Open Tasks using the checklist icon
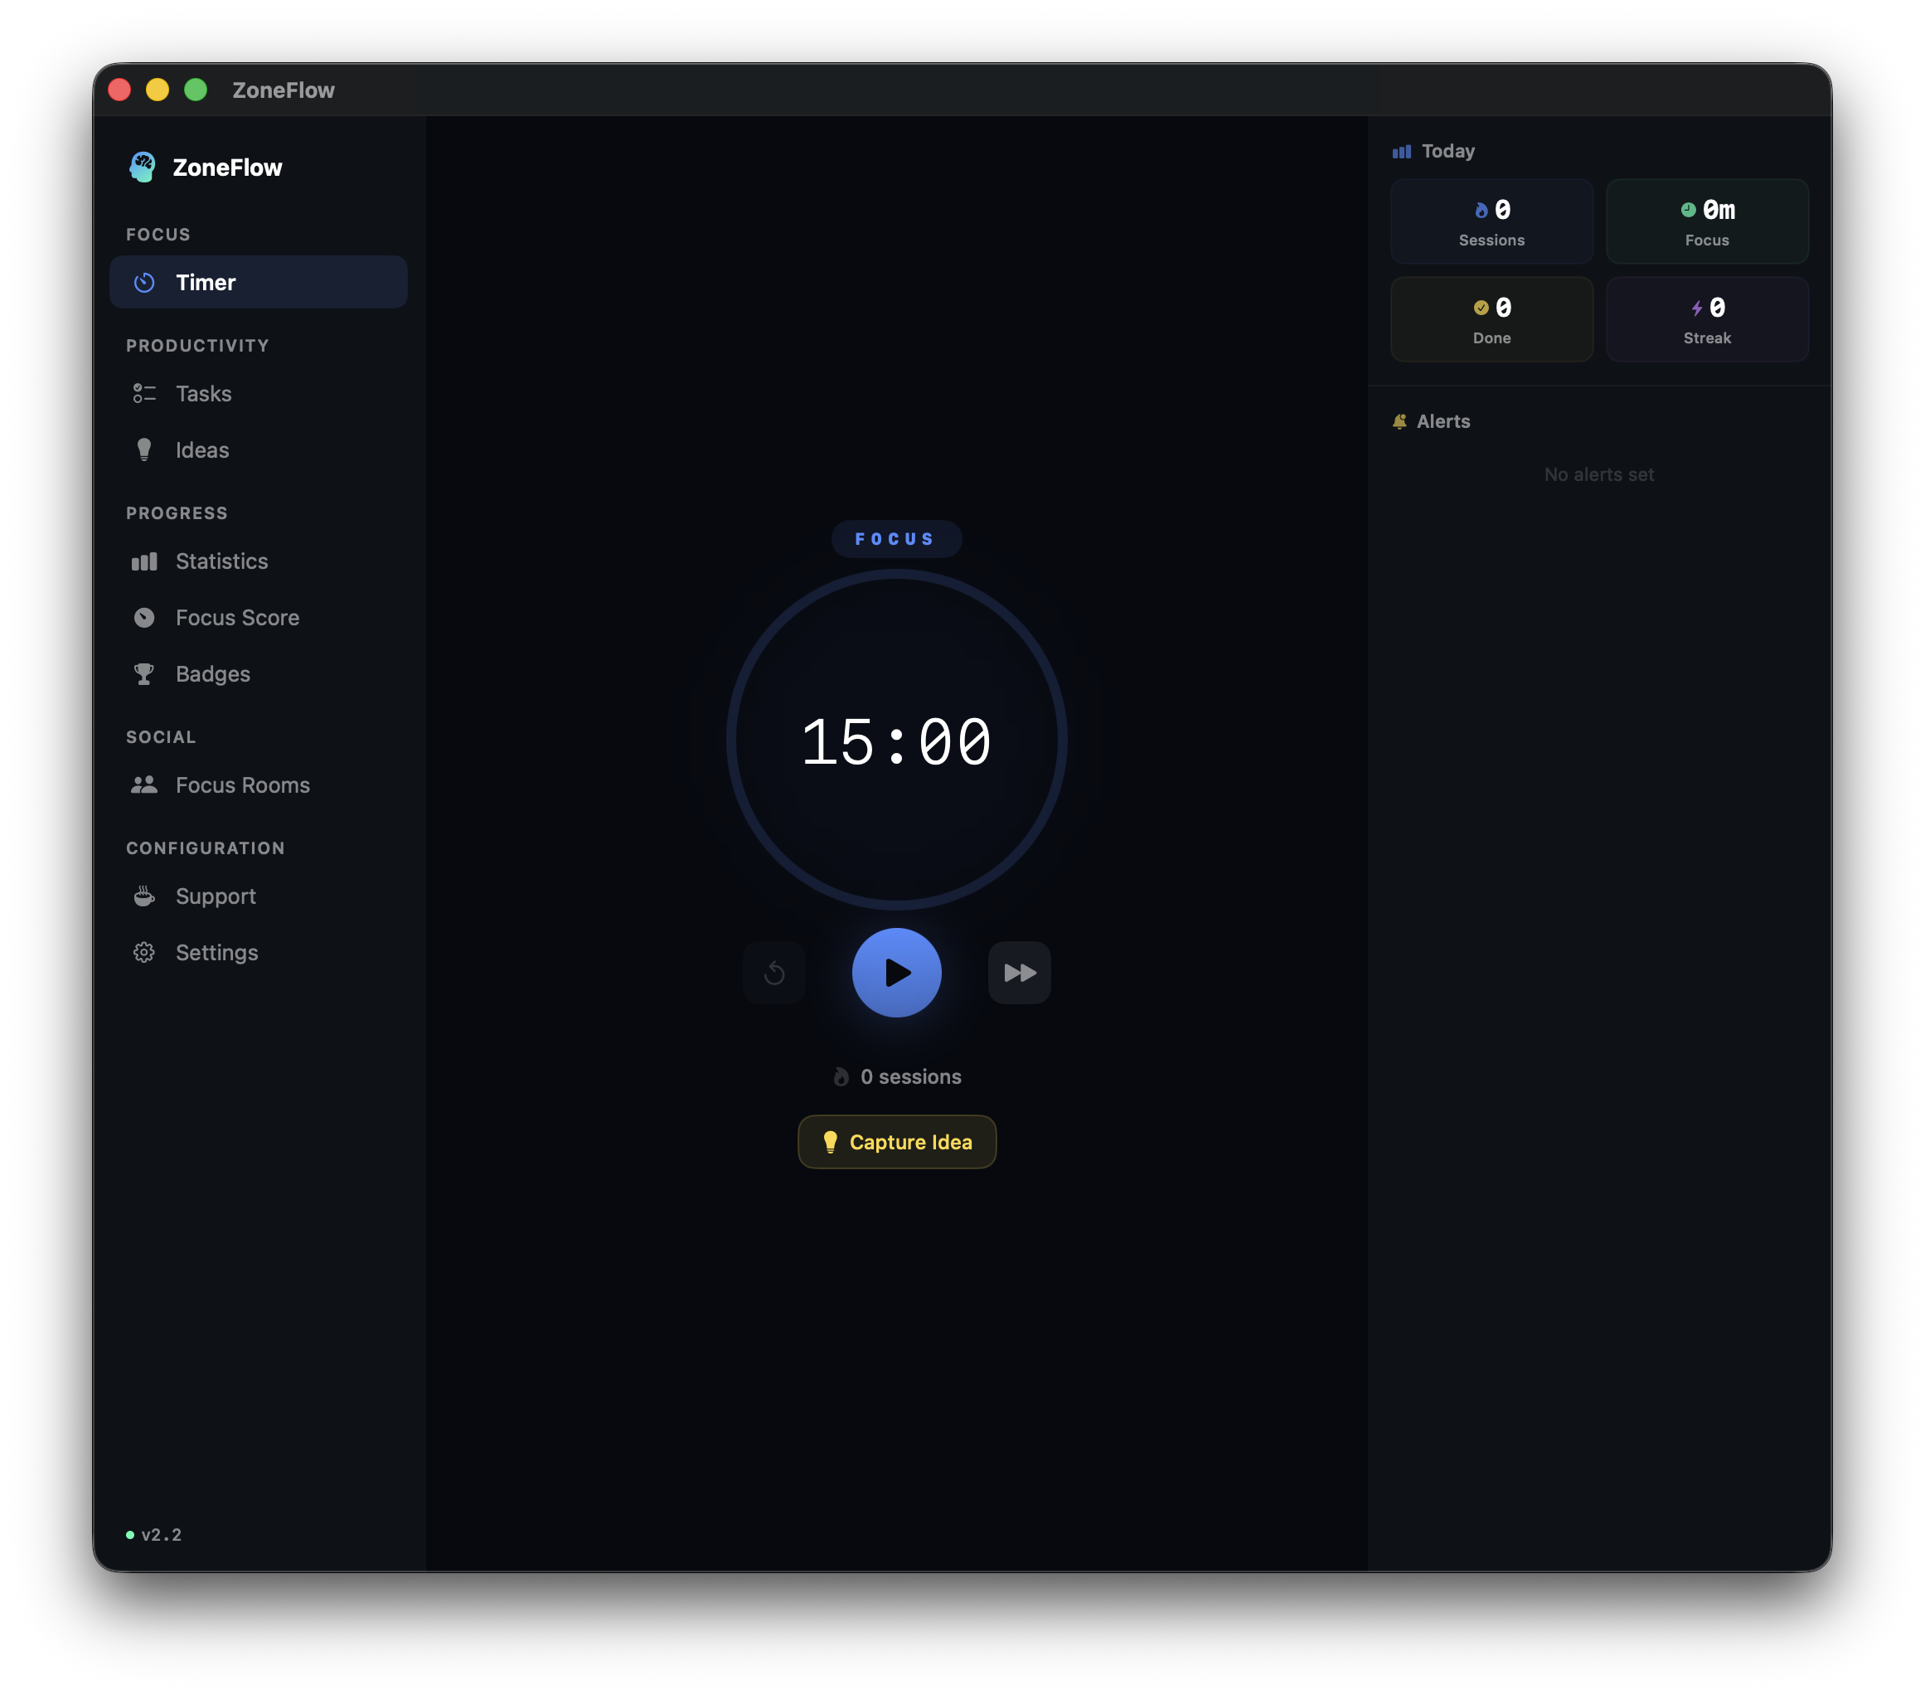 [145, 393]
